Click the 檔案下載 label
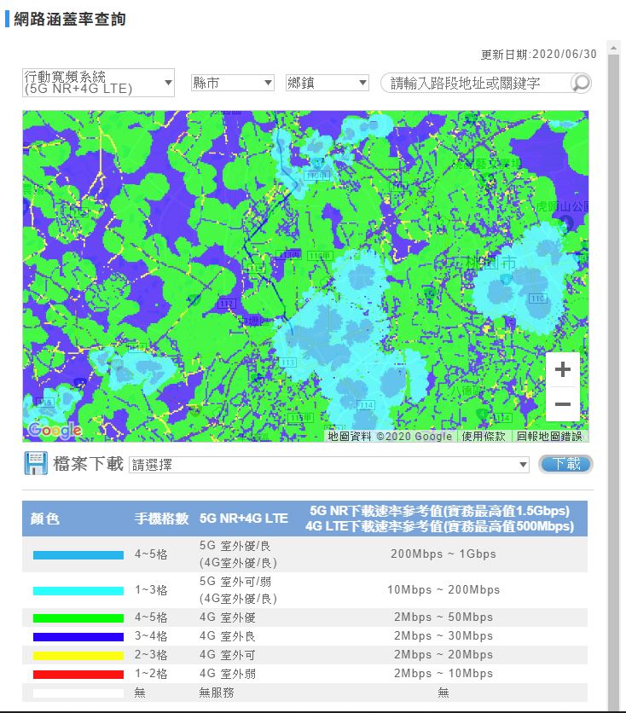Viewport: 626px width, 713px height. pos(88,463)
